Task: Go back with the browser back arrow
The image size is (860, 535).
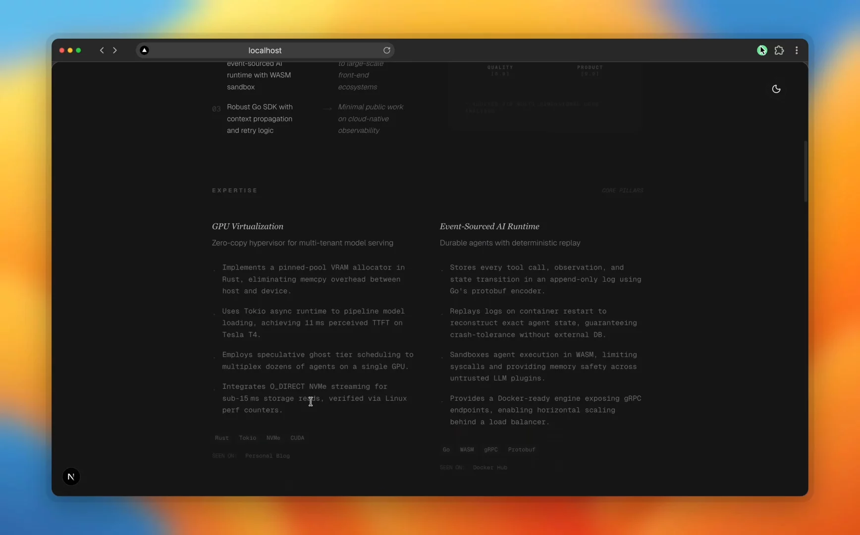Action: [102, 50]
